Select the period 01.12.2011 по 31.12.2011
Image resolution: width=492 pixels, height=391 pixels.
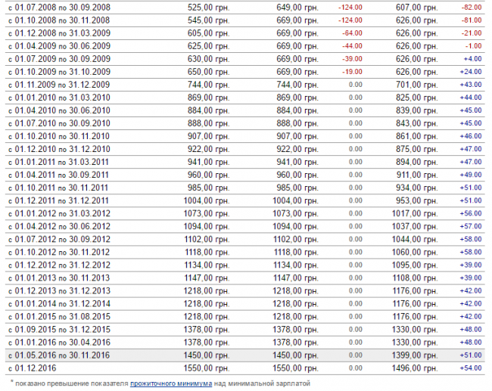(70, 200)
